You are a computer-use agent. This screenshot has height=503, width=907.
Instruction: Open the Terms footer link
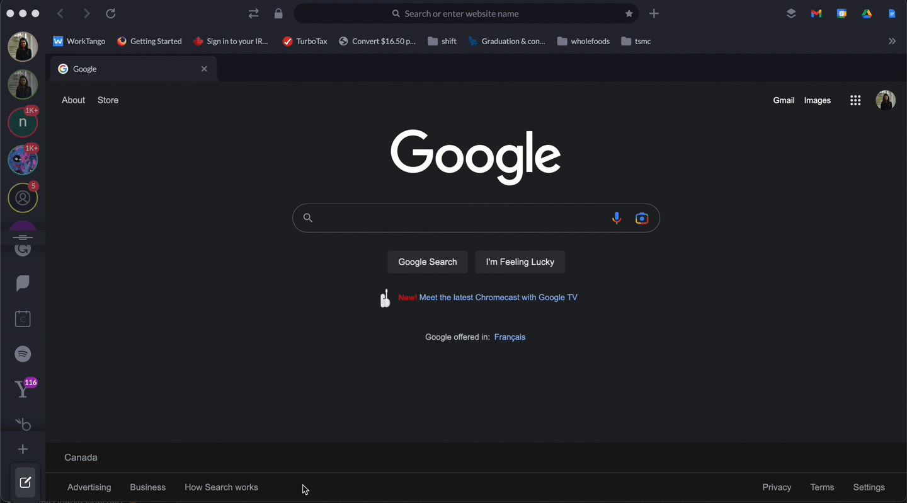click(x=822, y=487)
